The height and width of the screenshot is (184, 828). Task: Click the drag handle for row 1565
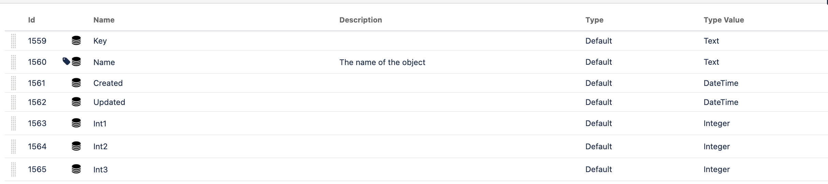coord(14,169)
